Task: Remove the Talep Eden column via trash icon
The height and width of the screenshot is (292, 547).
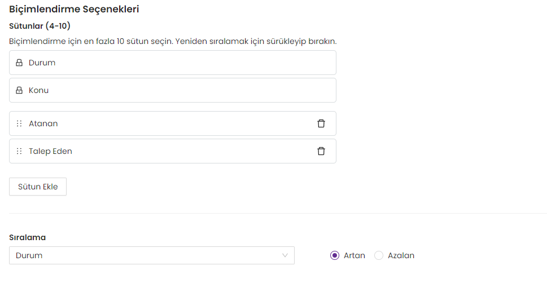Action: point(321,151)
